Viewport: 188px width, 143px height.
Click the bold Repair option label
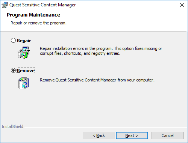click(24, 41)
